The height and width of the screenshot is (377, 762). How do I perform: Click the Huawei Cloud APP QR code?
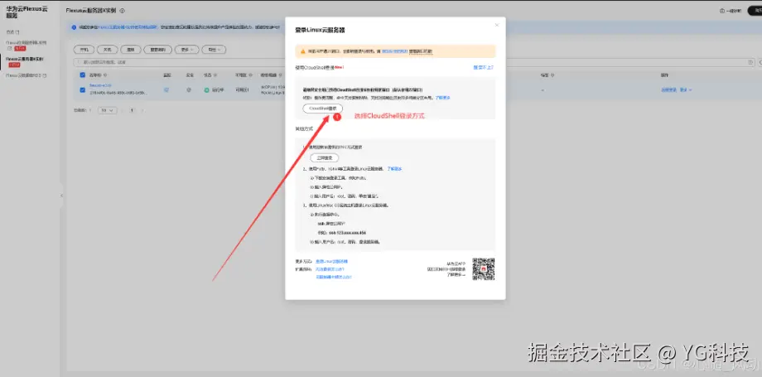(x=484, y=269)
